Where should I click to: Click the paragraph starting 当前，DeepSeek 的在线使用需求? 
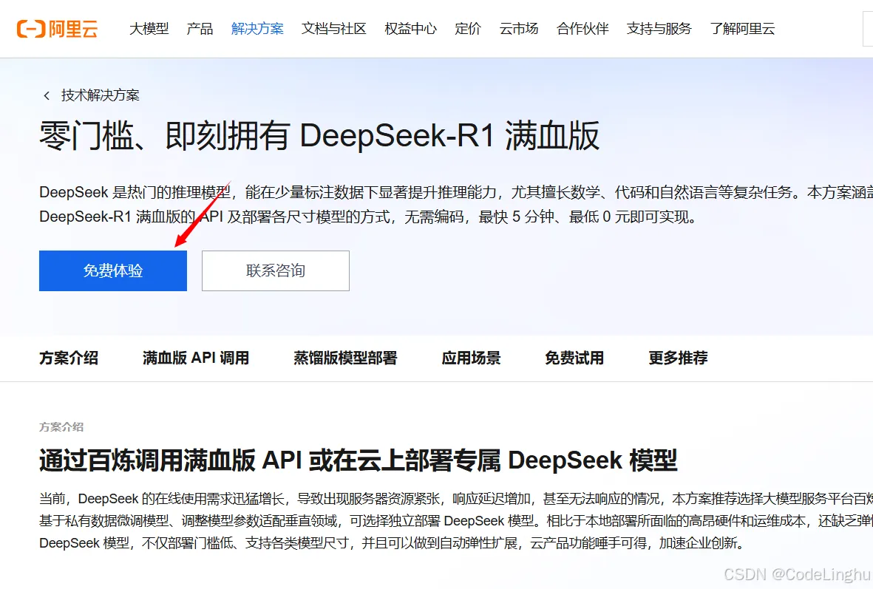click(456, 520)
